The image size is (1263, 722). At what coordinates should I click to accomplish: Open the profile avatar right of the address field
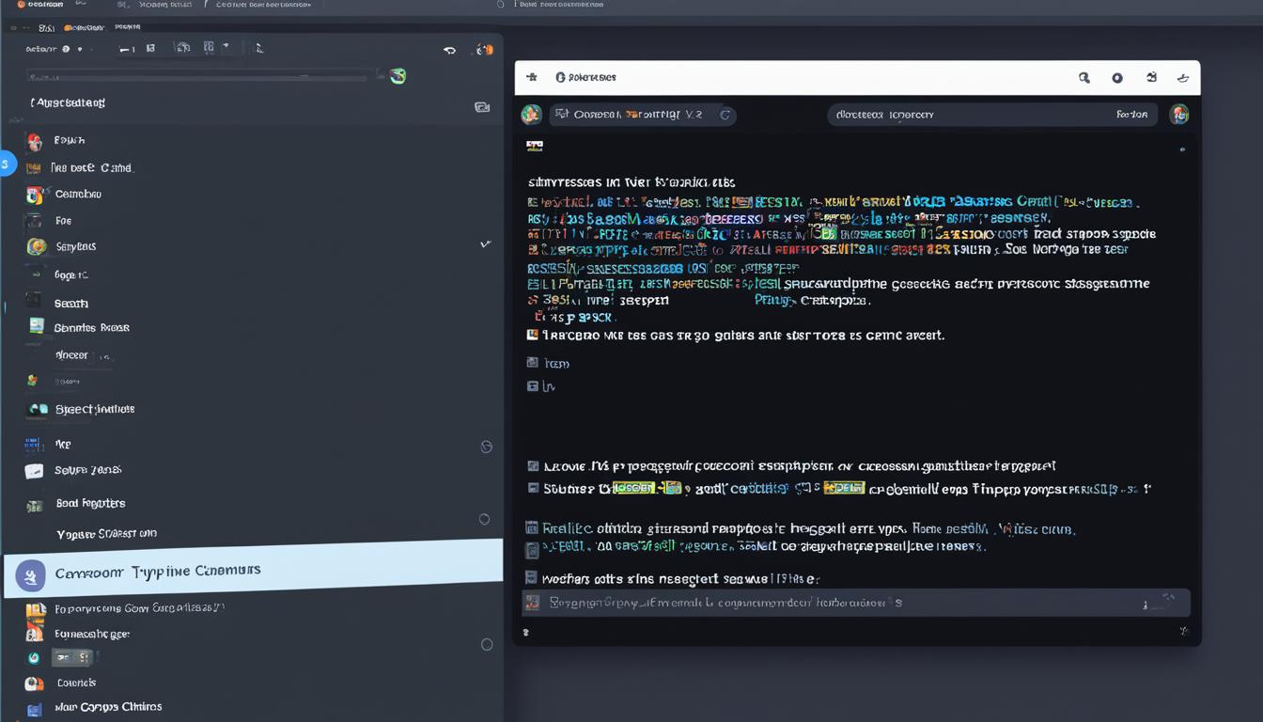(x=1178, y=115)
